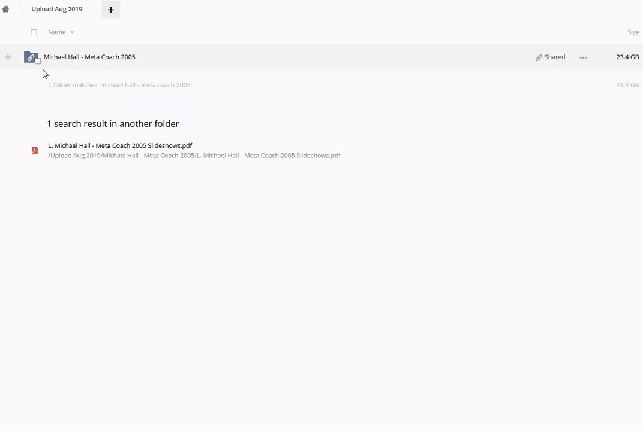
Task: Click the plus New file button
Action: [x=110, y=10]
